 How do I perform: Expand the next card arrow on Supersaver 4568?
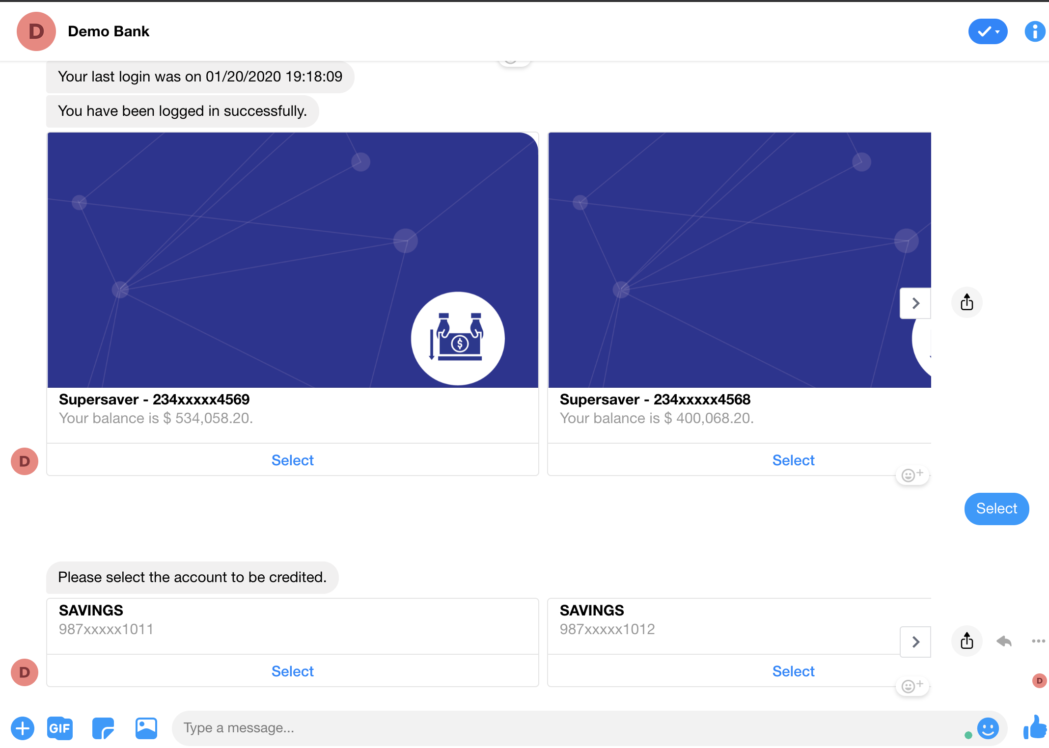pyautogui.click(x=916, y=304)
